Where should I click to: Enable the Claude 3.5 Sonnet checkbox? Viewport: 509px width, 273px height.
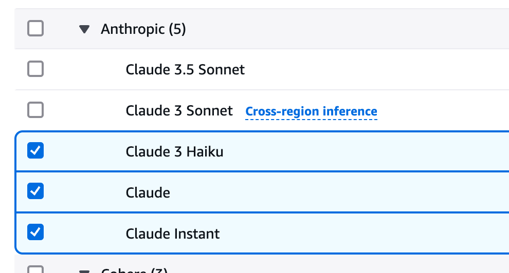coord(35,69)
